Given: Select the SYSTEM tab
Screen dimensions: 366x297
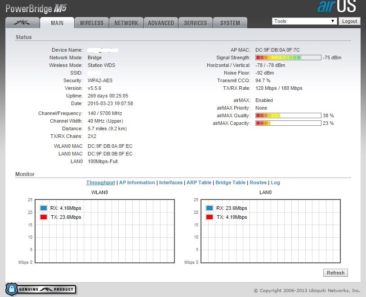Looking at the screenshot, I should coord(230,23).
